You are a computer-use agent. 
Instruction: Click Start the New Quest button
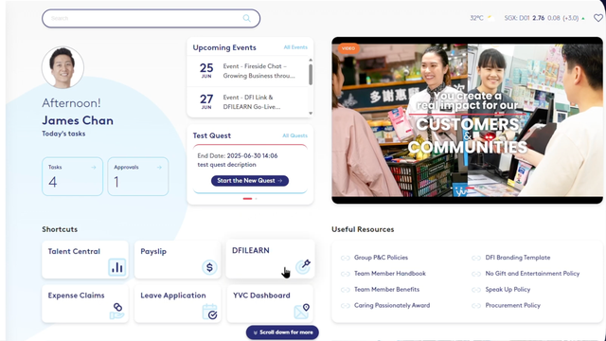tap(250, 181)
